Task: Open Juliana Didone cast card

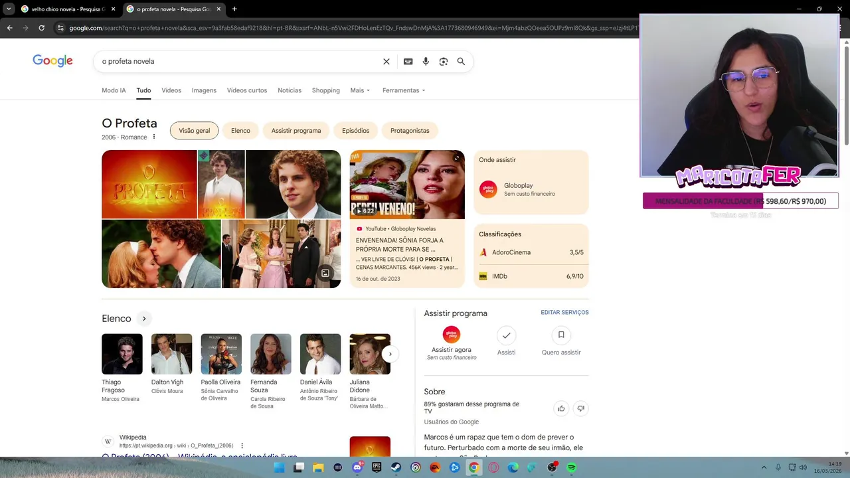Action: pyautogui.click(x=370, y=372)
